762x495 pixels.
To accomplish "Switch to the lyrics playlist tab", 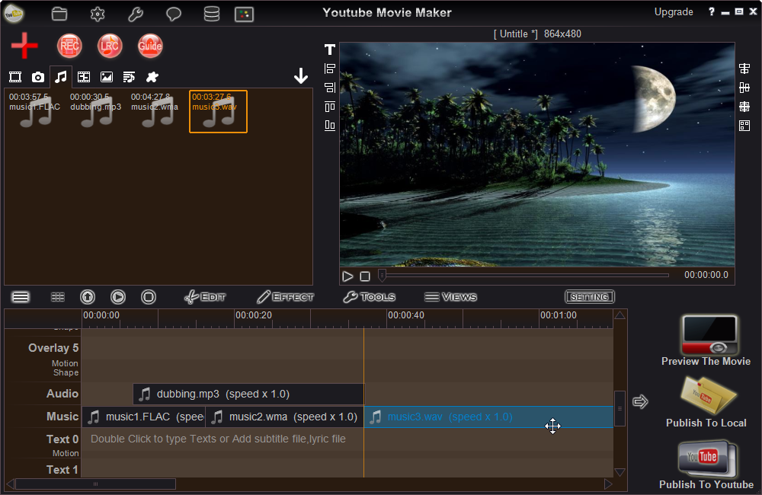I will coord(129,77).
